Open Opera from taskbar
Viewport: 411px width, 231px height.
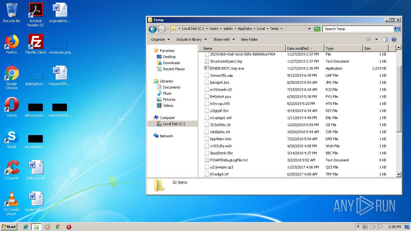pyautogui.click(x=69, y=227)
